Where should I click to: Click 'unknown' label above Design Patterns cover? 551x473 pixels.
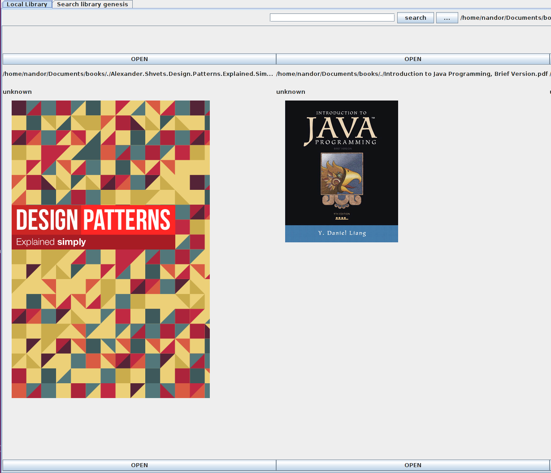pyautogui.click(x=17, y=92)
